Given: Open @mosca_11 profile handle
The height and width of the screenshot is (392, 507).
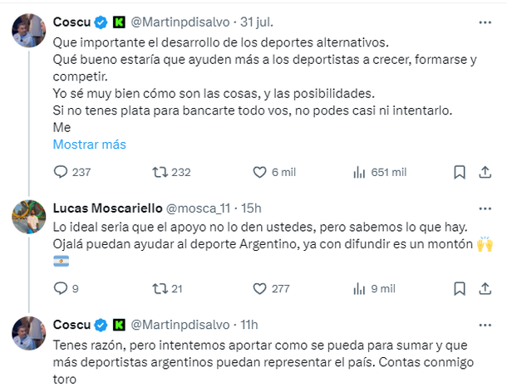Looking at the screenshot, I should pos(202,208).
